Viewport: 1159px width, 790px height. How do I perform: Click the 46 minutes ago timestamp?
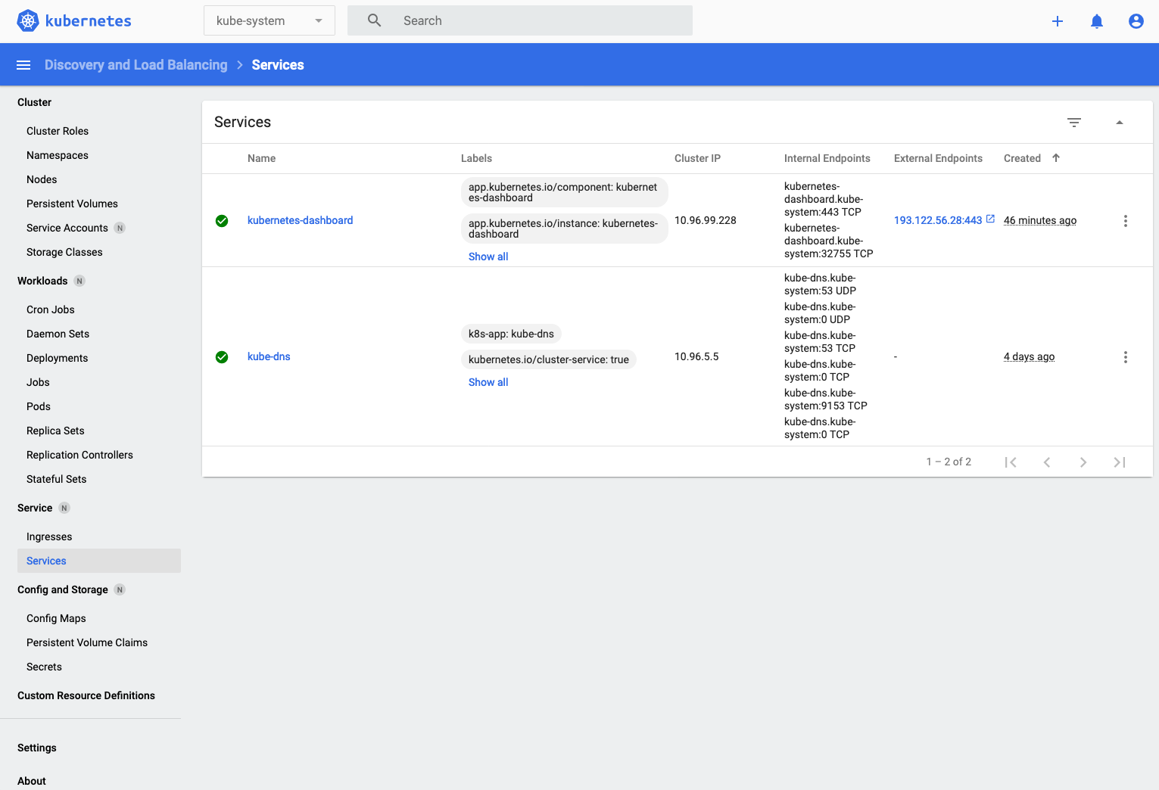pyautogui.click(x=1040, y=220)
